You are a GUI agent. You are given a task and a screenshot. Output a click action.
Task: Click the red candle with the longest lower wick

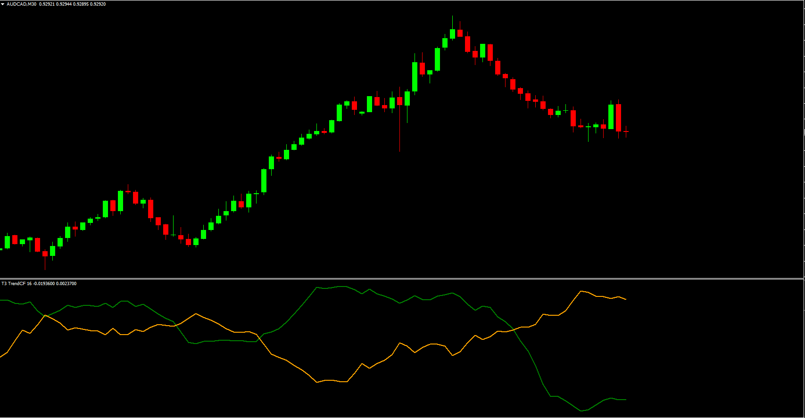pos(399,101)
